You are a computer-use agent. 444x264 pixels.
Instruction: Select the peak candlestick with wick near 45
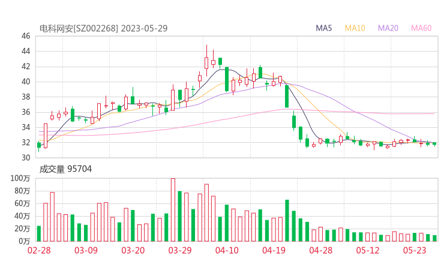pos(206,61)
